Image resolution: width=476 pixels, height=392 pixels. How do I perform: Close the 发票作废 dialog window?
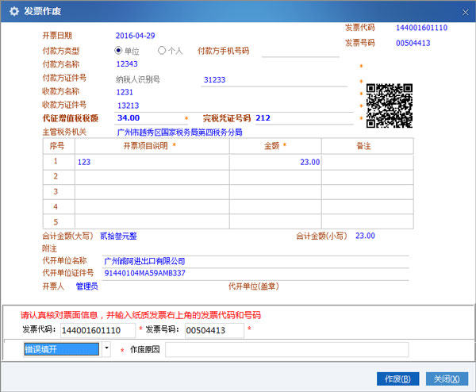(x=463, y=12)
